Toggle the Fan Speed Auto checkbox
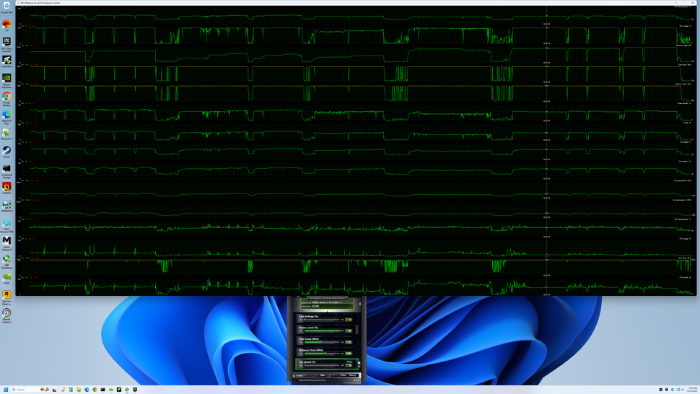This screenshot has width=700, height=394. pyautogui.click(x=348, y=362)
